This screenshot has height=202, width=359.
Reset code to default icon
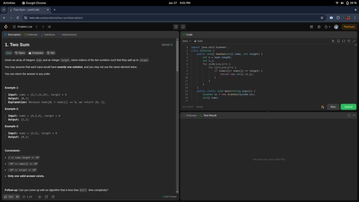[x=349, y=41]
